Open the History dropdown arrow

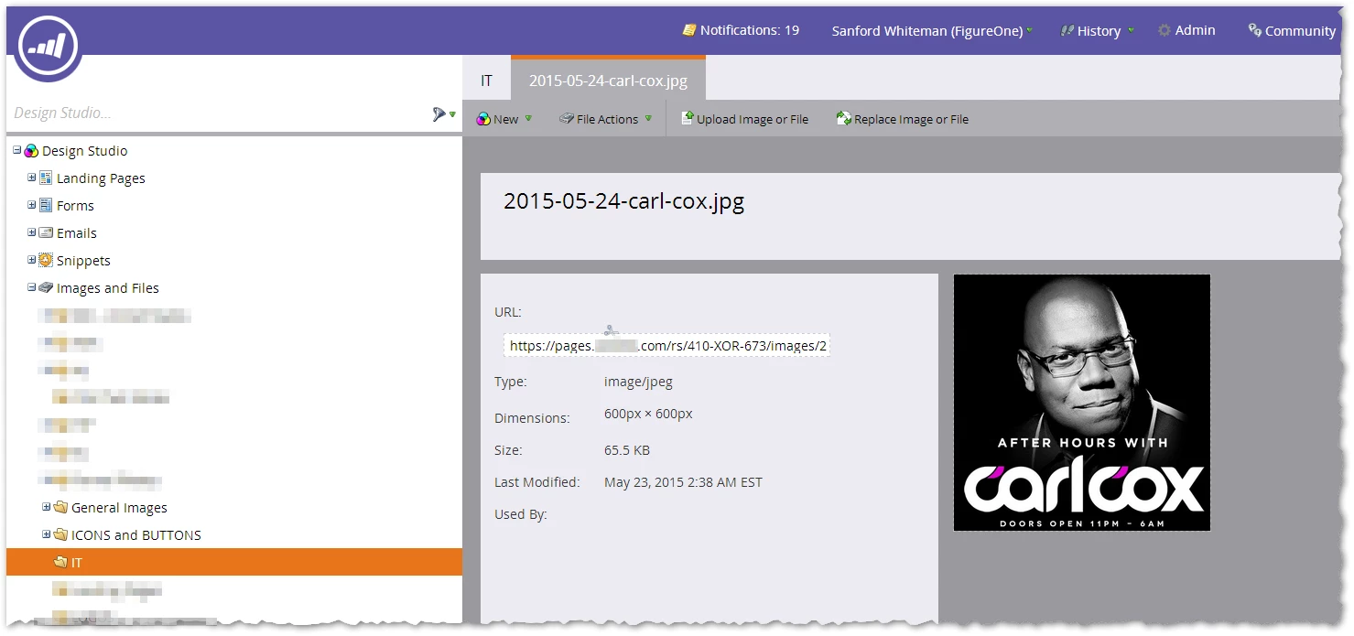coord(1131,30)
